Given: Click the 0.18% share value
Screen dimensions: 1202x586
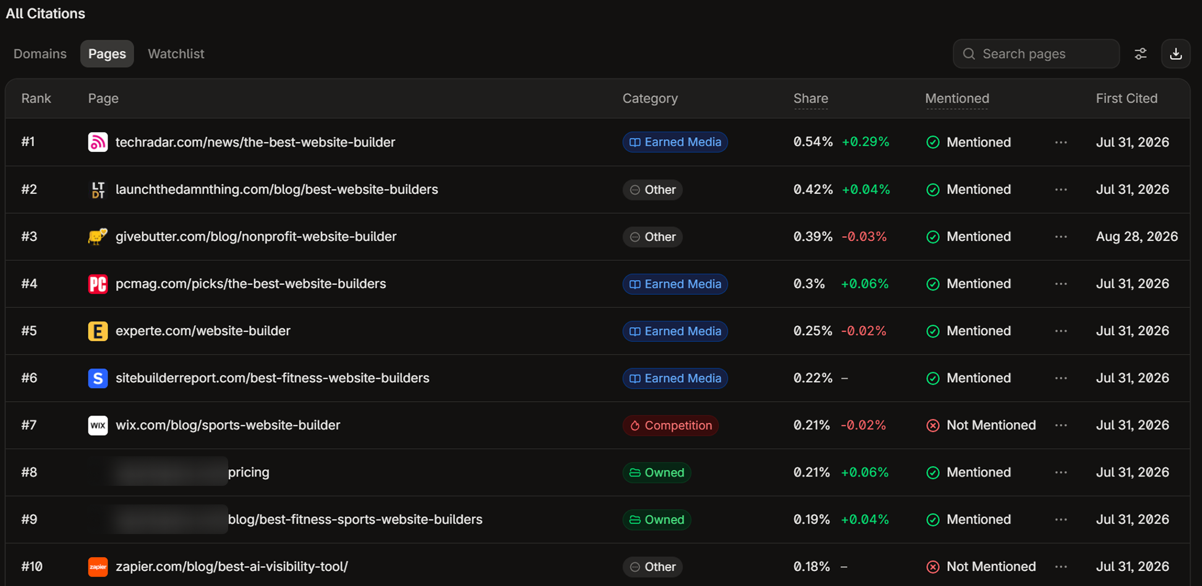Looking at the screenshot, I should (x=812, y=566).
